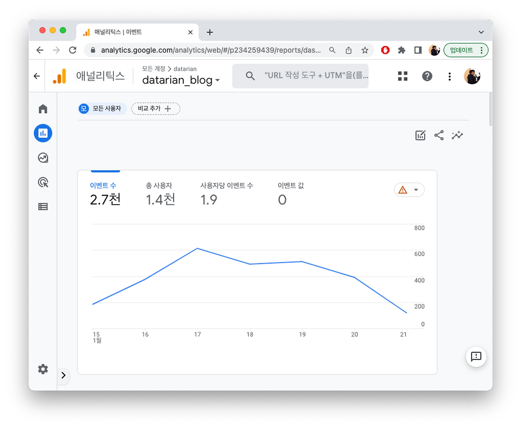Image resolution: width=521 pixels, height=428 pixels.
Task: Select the 이벤트 값 metric tab
Action: click(x=291, y=194)
